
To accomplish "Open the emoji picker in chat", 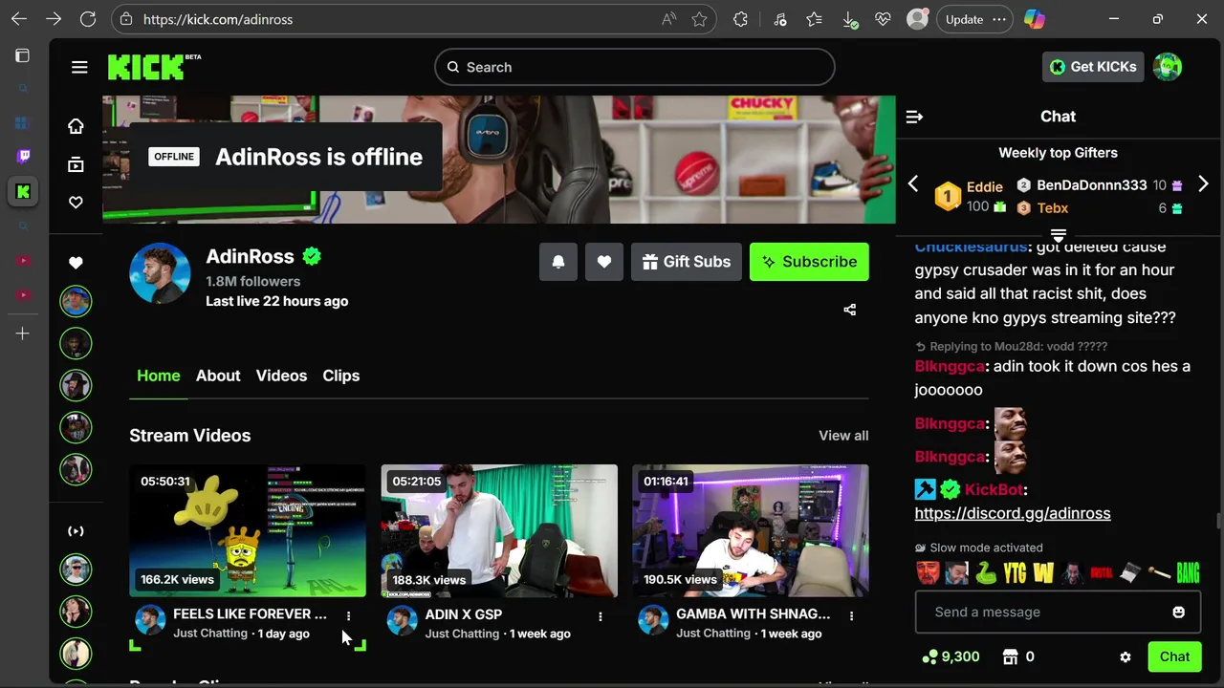I will tap(1179, 612).
